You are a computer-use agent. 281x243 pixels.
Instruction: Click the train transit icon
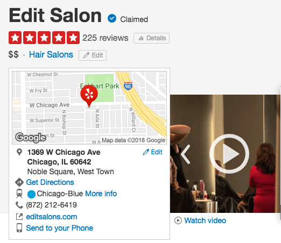[19, 194]
